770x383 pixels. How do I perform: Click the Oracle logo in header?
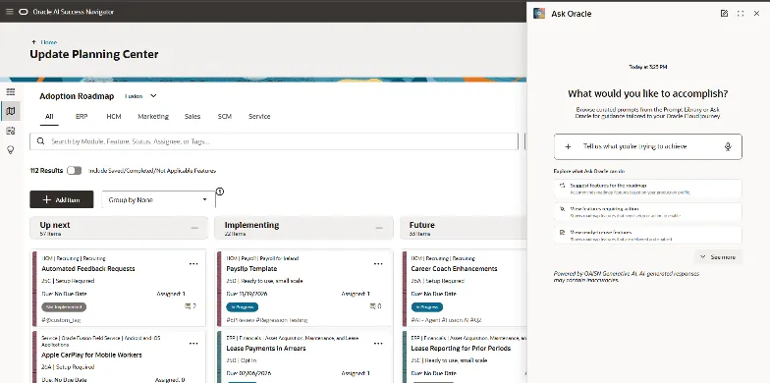(24, 12)
